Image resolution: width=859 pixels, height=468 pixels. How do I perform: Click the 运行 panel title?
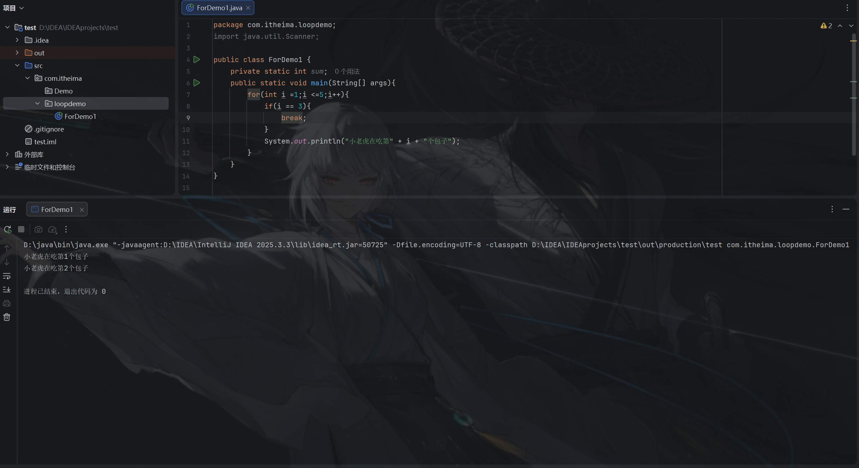[10, 209]
